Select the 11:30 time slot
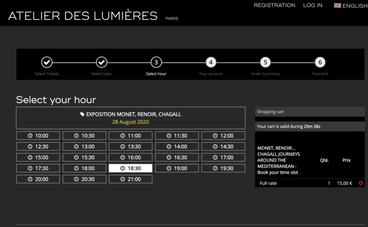368x227 pixels. tap(177, 136)
